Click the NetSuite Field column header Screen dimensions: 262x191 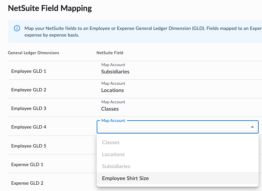tap(110, 53)
